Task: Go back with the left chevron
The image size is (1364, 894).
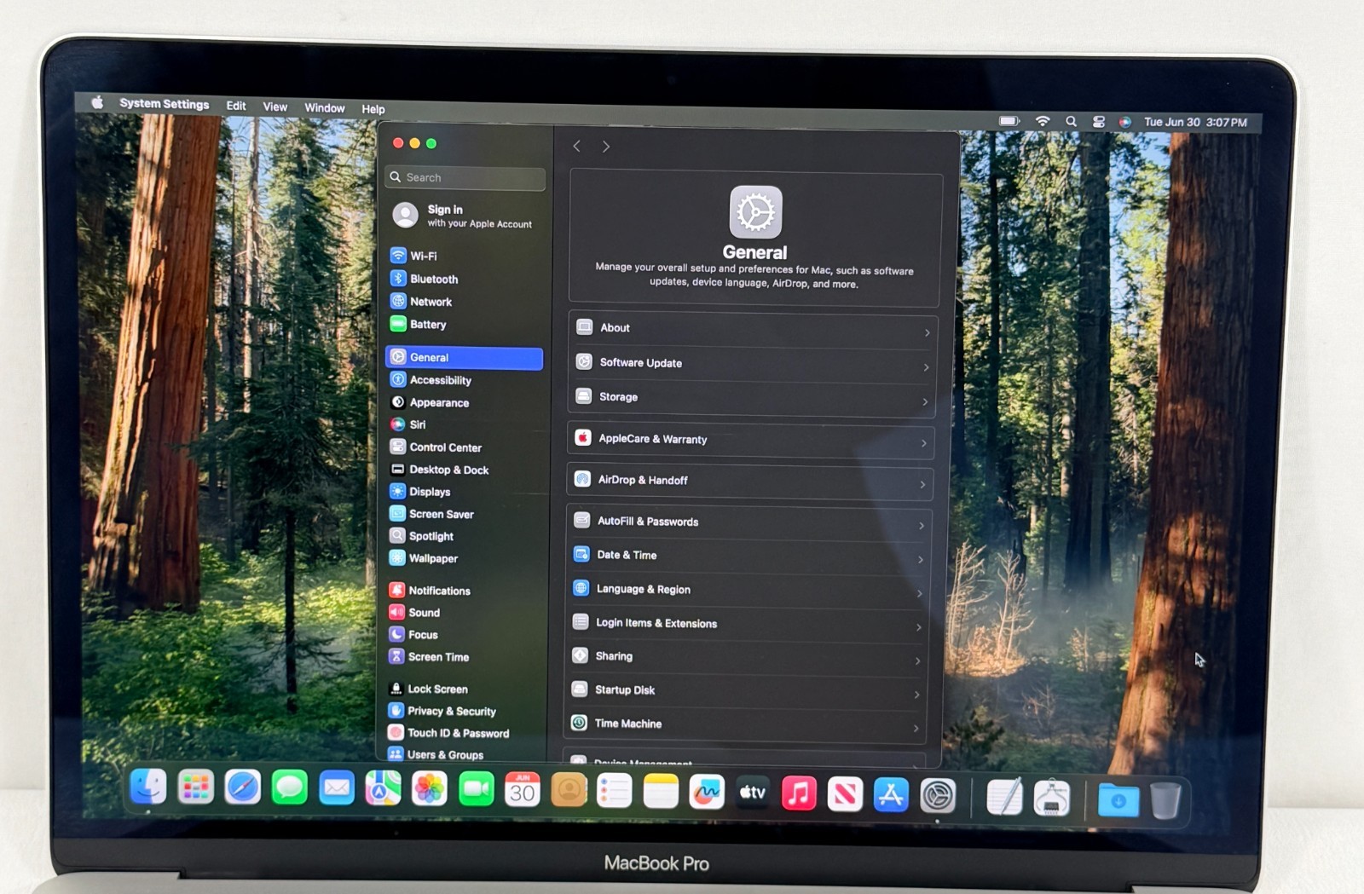Action: [x=577, y=146]
